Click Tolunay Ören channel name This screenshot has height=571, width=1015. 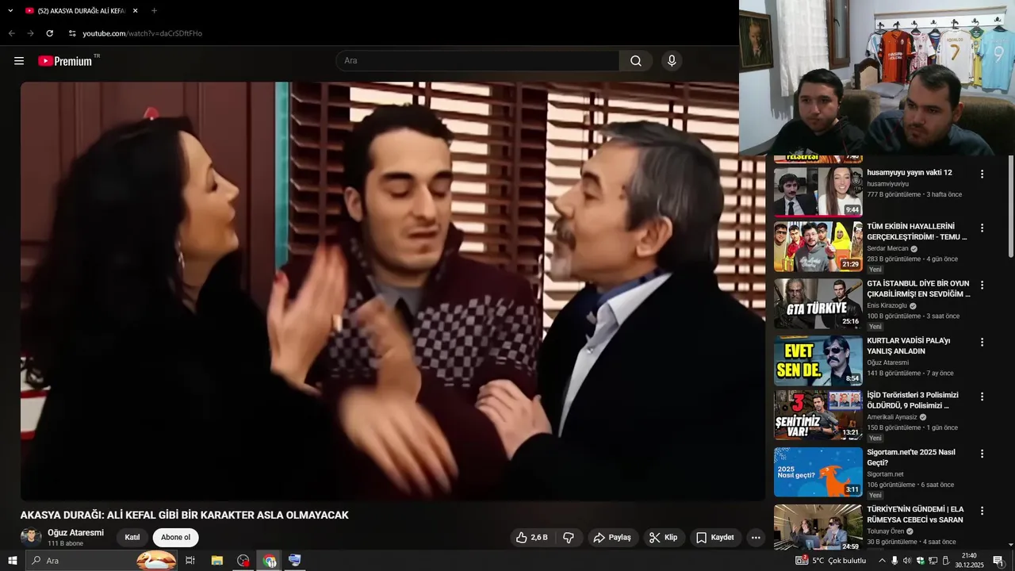(x=885, y=531)
